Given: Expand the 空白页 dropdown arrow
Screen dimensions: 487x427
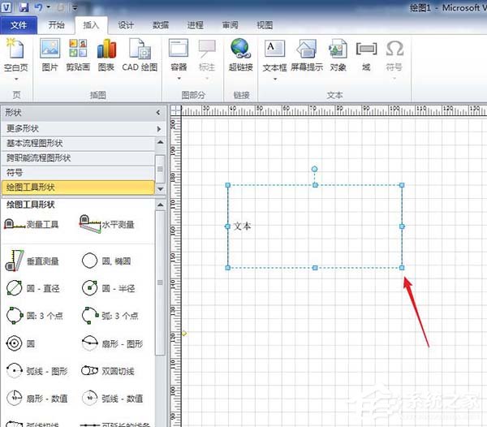Looking at the screenshot, I should coord(16,80).
